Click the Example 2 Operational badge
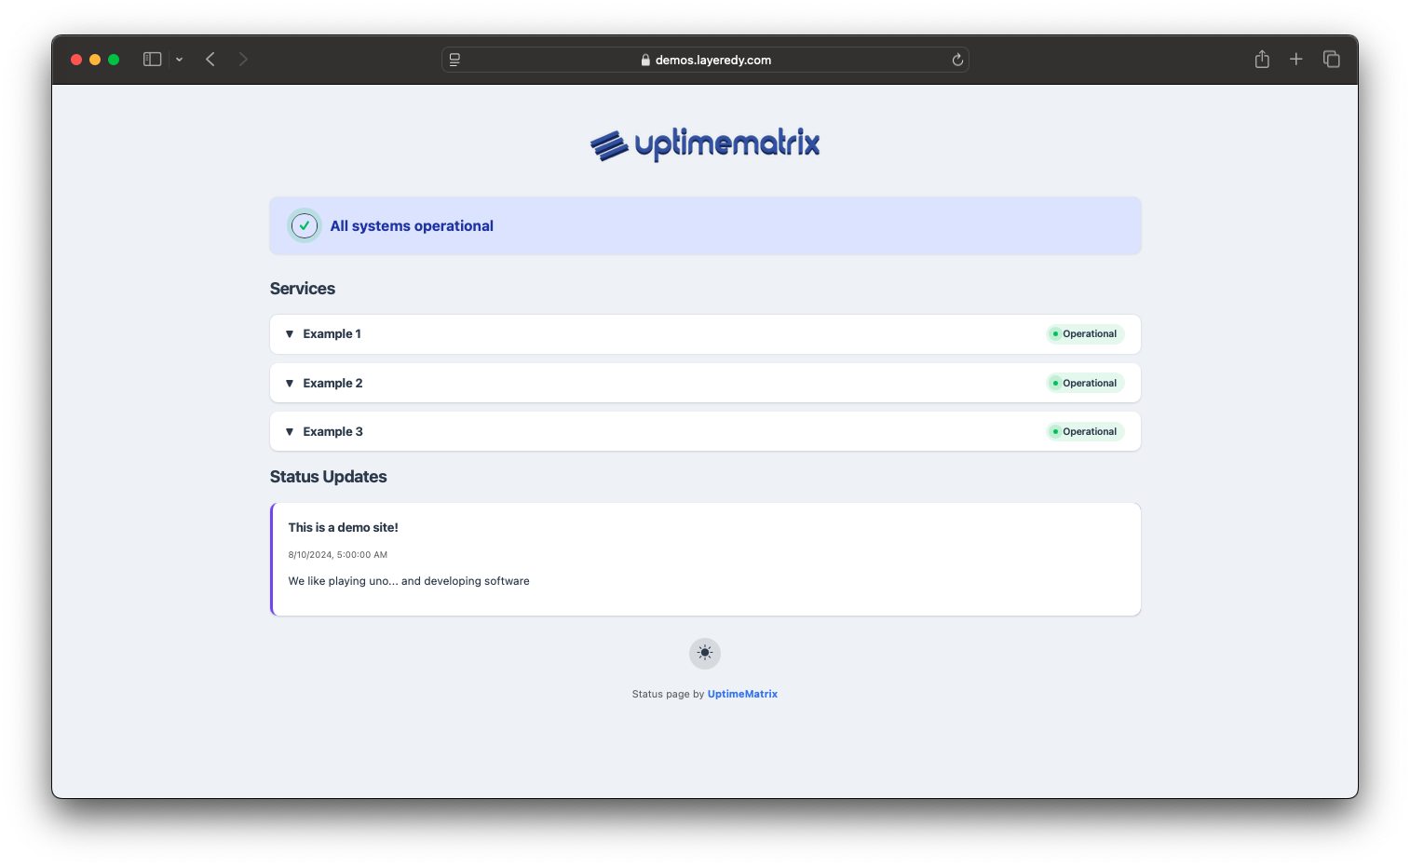Viewport: 1410px width, 867px height. point(1085,383)
